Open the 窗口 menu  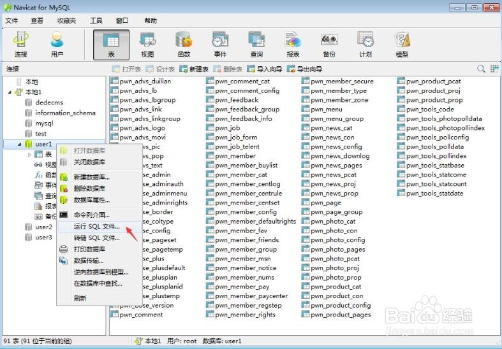[122, 21]
